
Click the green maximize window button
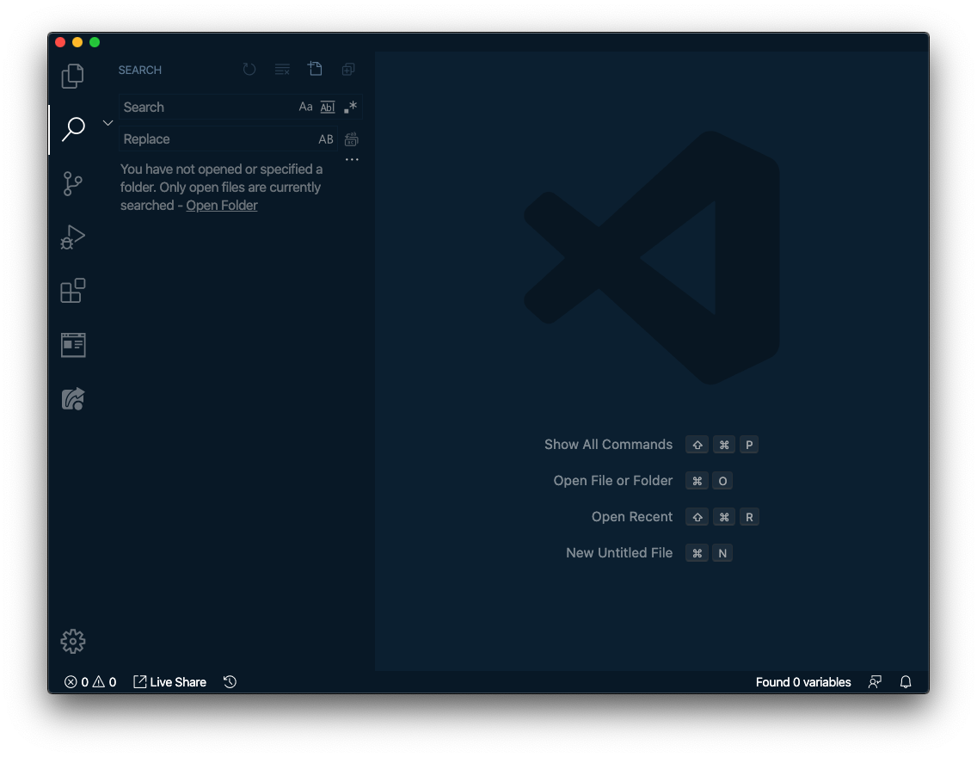95,42
